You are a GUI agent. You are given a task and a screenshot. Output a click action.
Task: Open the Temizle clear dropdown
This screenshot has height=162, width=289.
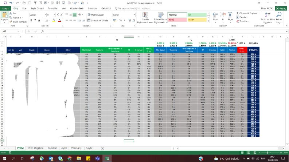click(243, 21)
